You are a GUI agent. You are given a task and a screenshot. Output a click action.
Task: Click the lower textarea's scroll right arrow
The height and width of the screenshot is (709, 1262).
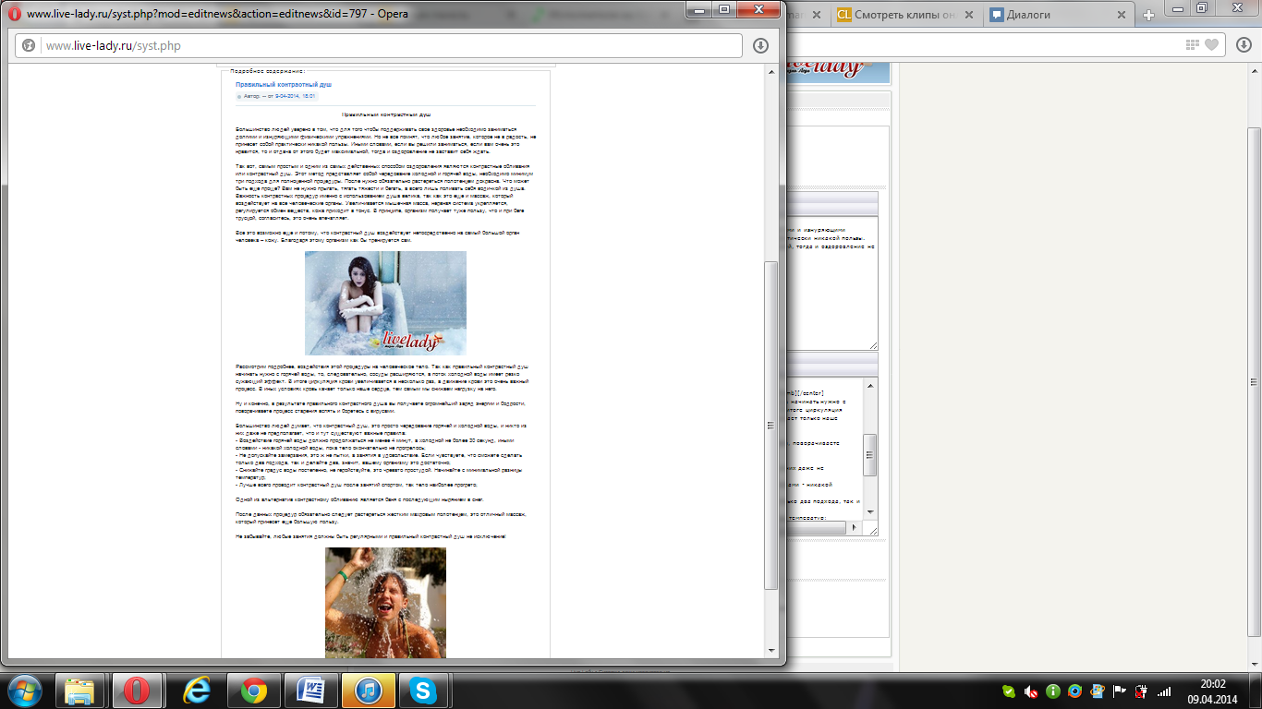coord(855,528)
